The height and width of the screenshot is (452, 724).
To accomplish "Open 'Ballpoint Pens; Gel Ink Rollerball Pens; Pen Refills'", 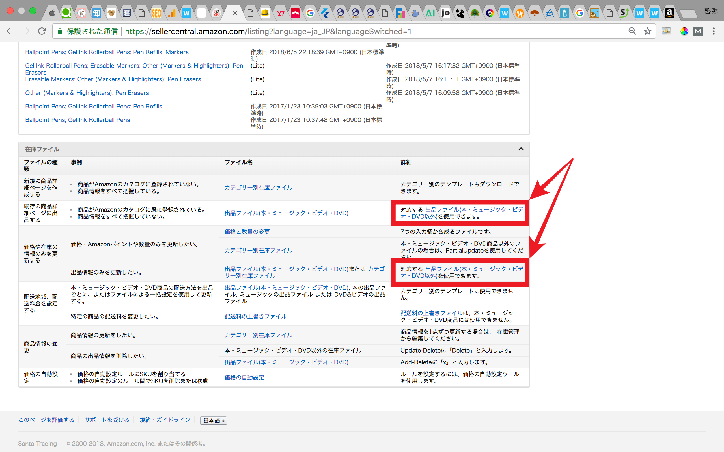I will pos(94,107).
